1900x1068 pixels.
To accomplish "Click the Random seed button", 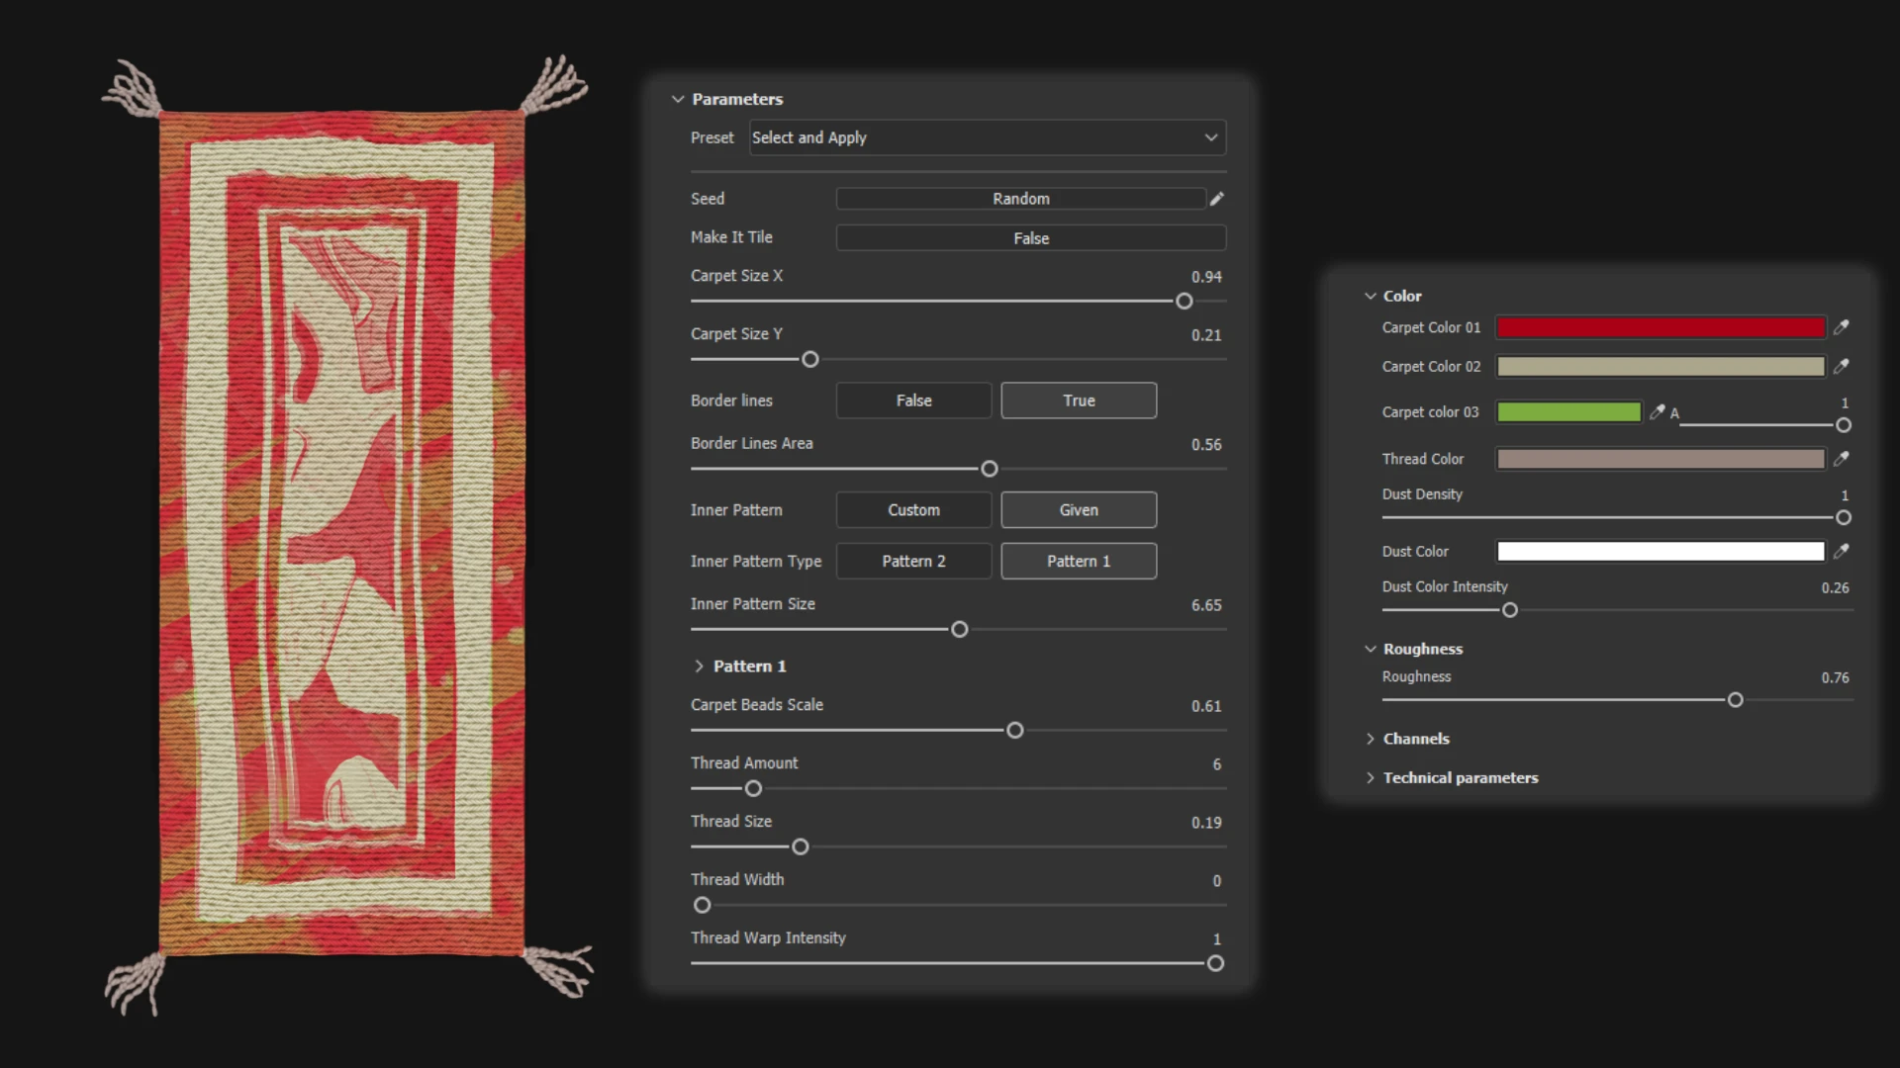I will click(1021, 199).
